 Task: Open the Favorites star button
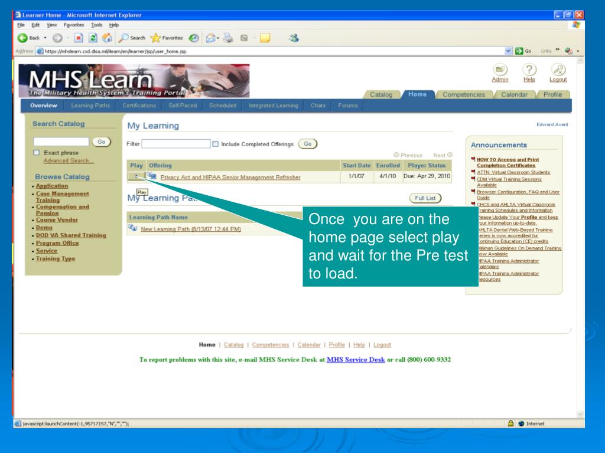tap(167, 38)
